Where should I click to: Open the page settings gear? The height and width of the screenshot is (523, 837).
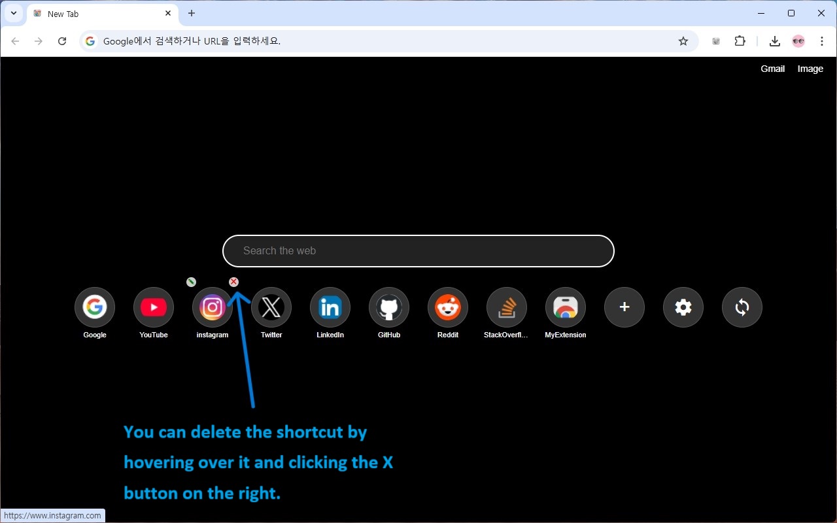coord(683,307)
